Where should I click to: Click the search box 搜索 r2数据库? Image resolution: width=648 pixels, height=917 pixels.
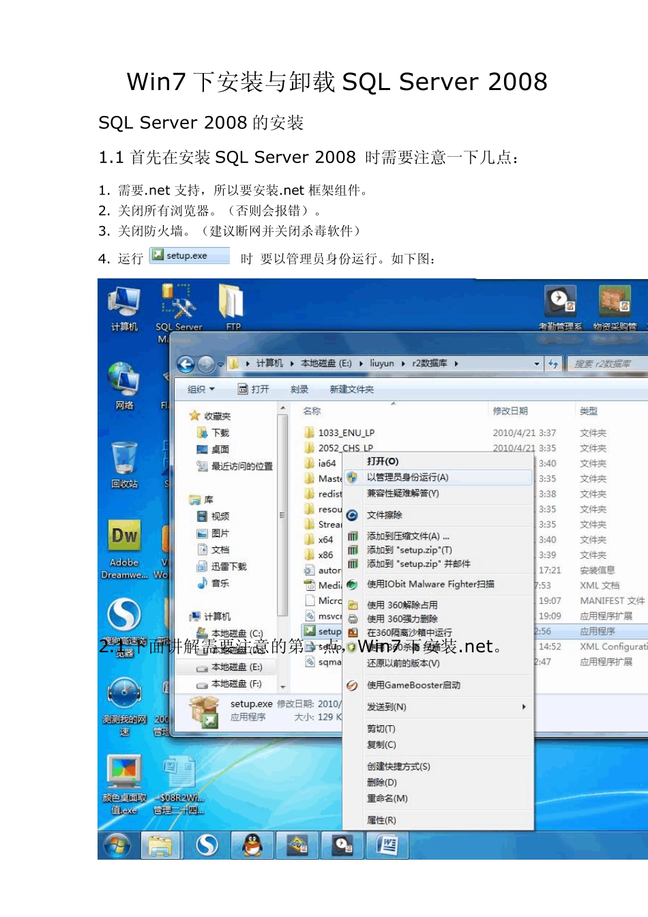click(607, 364)
